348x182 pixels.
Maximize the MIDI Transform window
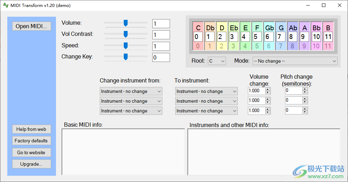(x=324, y=5)
